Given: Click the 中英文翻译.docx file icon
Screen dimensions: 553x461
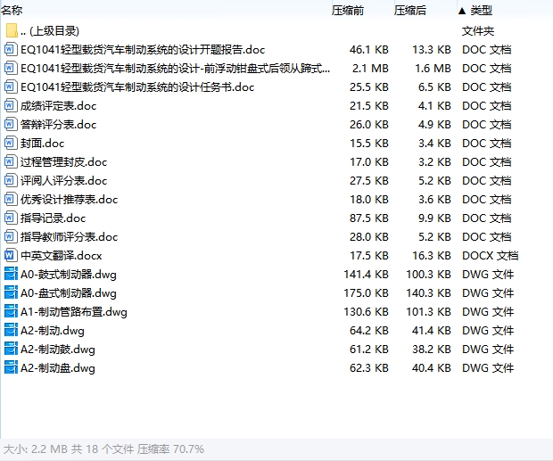Looking at the screenshot, I should (x=11, y=255).
